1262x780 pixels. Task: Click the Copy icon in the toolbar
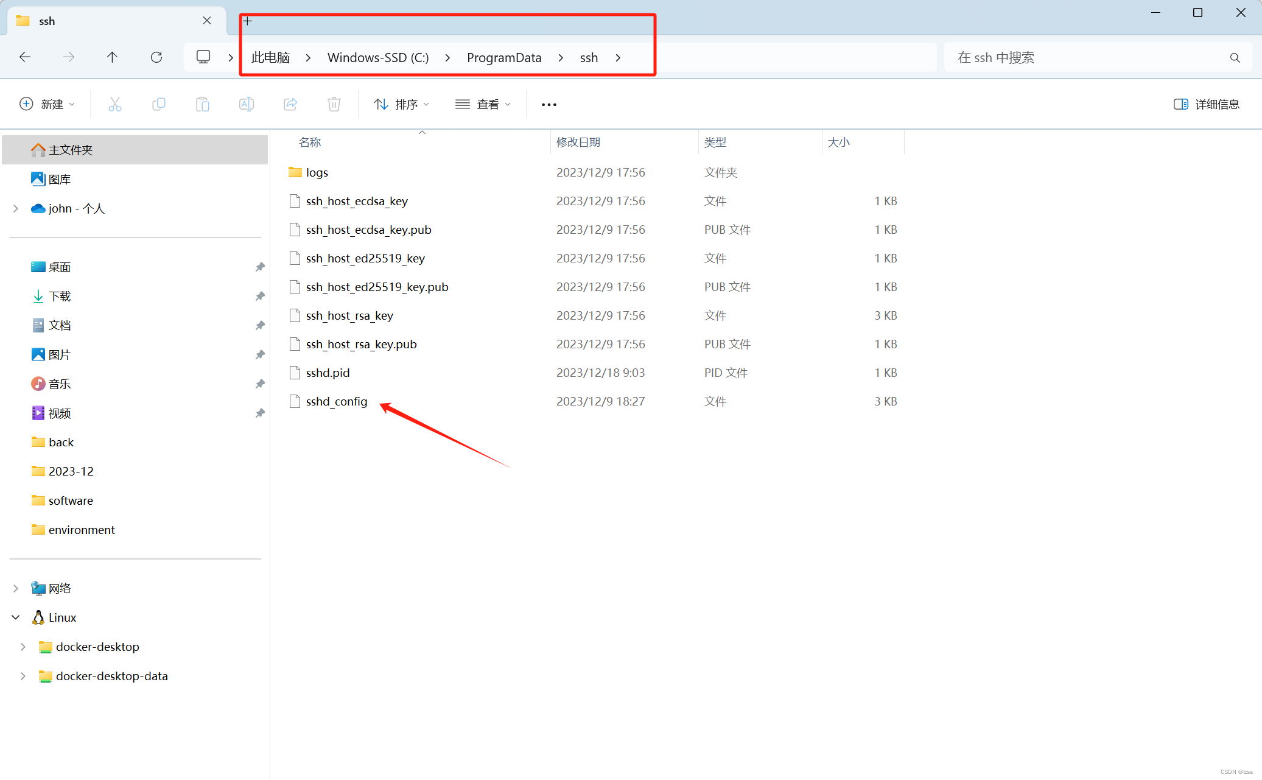coord(158,104)
